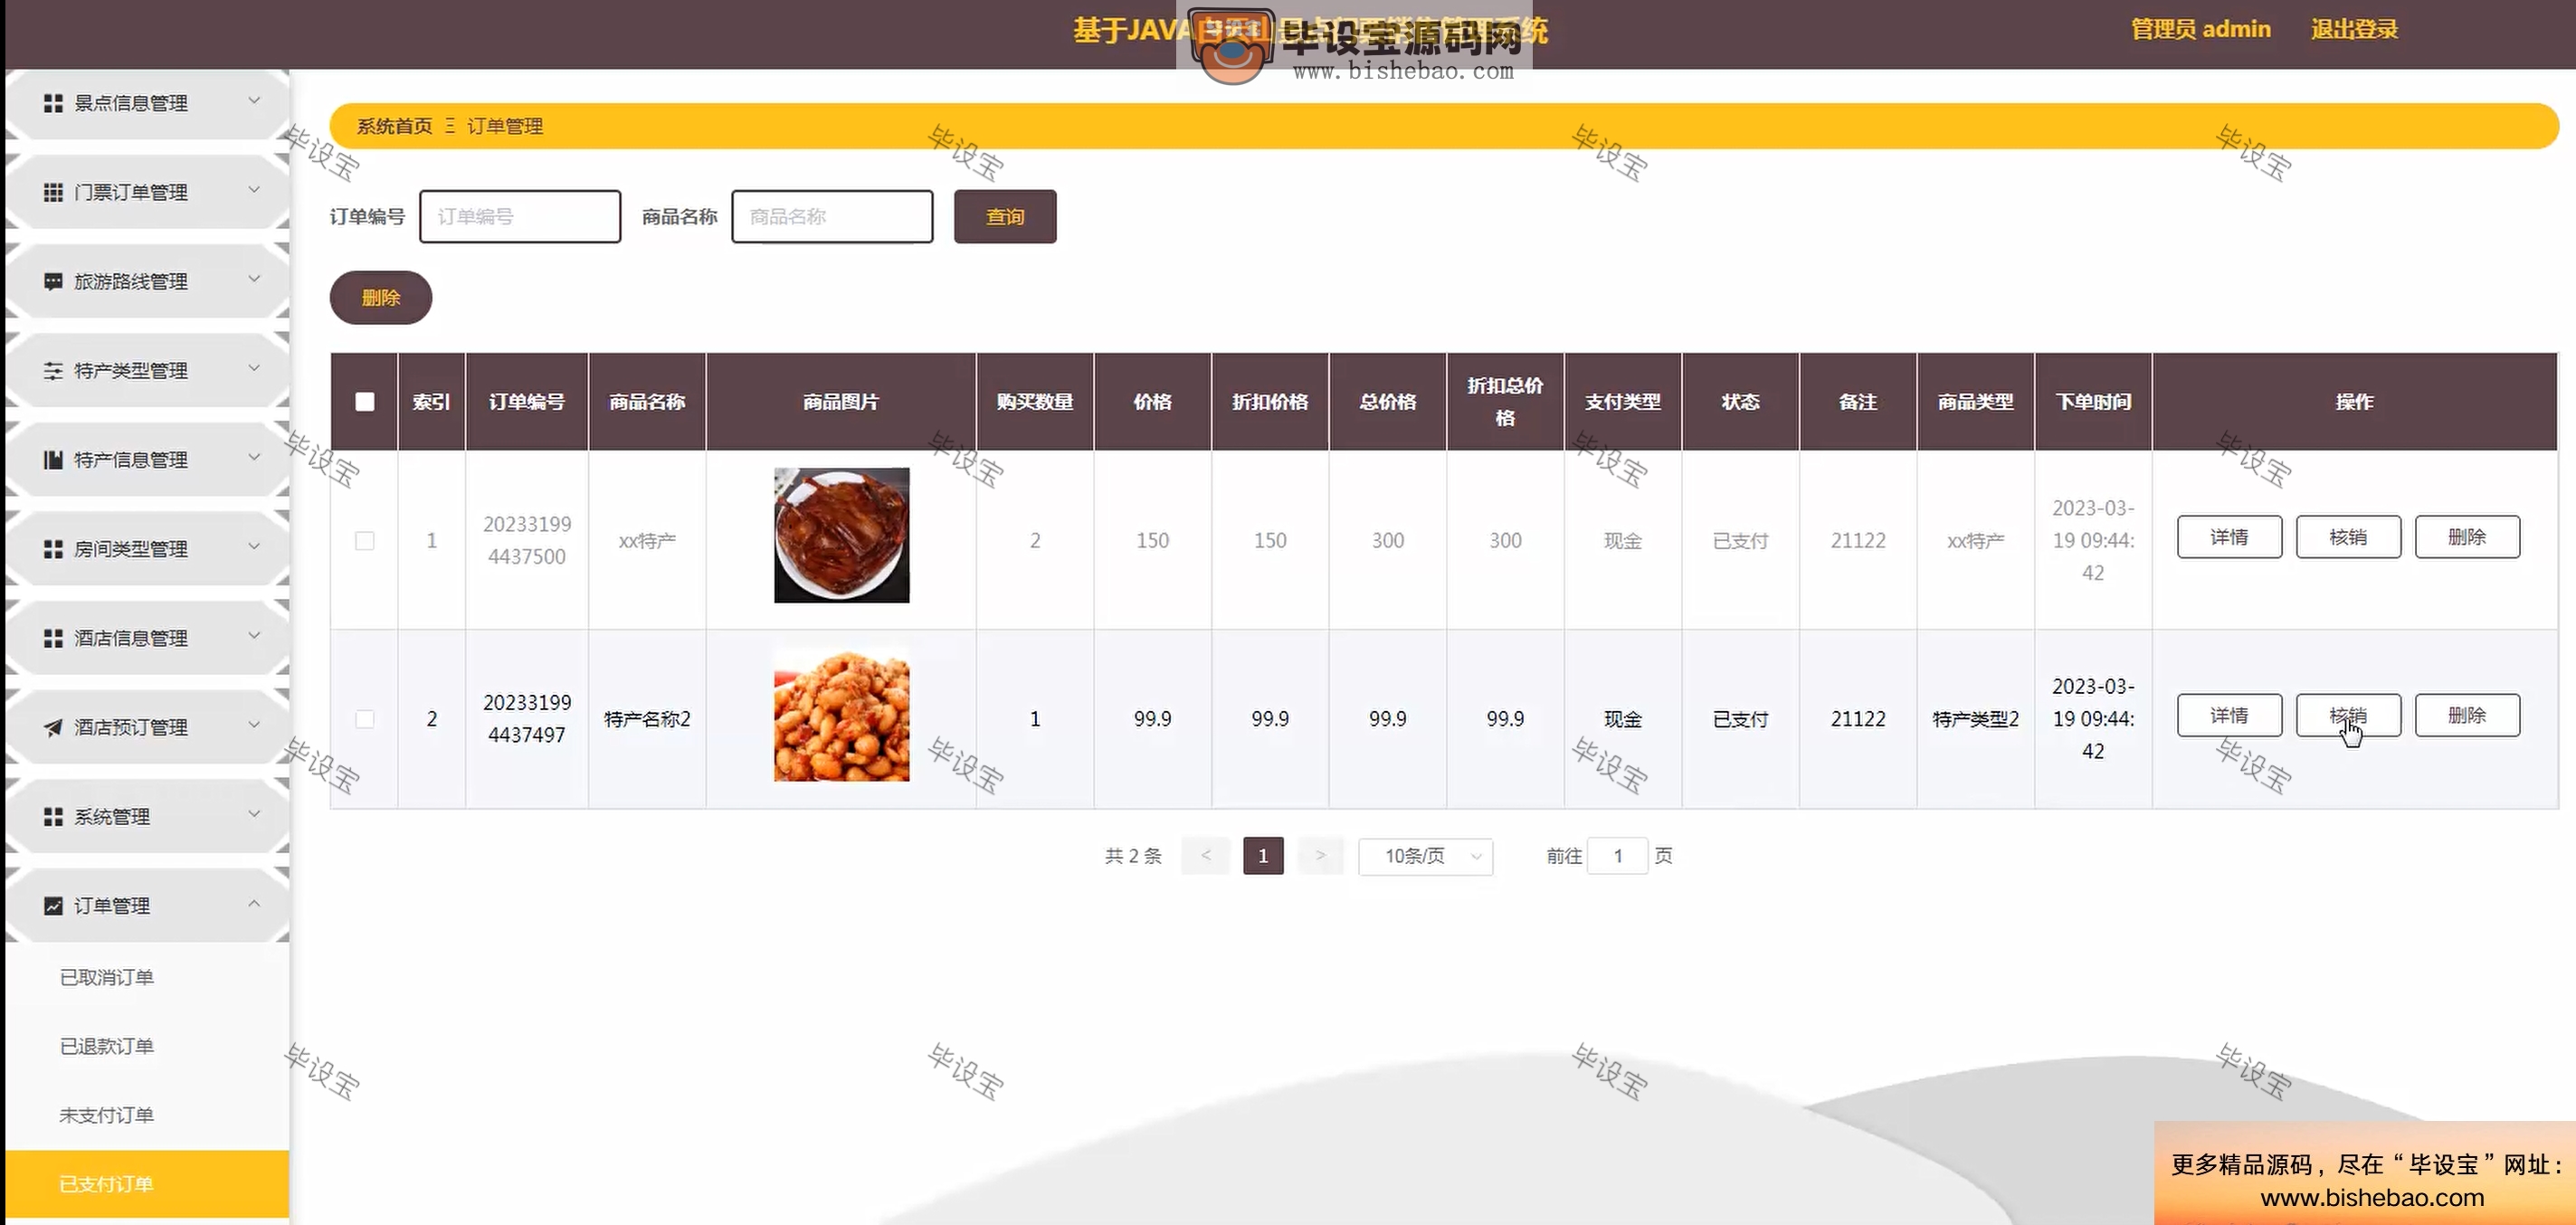Open the xx特产 product image thumbnail
The image size is (2576, 1225).
pos(842,535)
